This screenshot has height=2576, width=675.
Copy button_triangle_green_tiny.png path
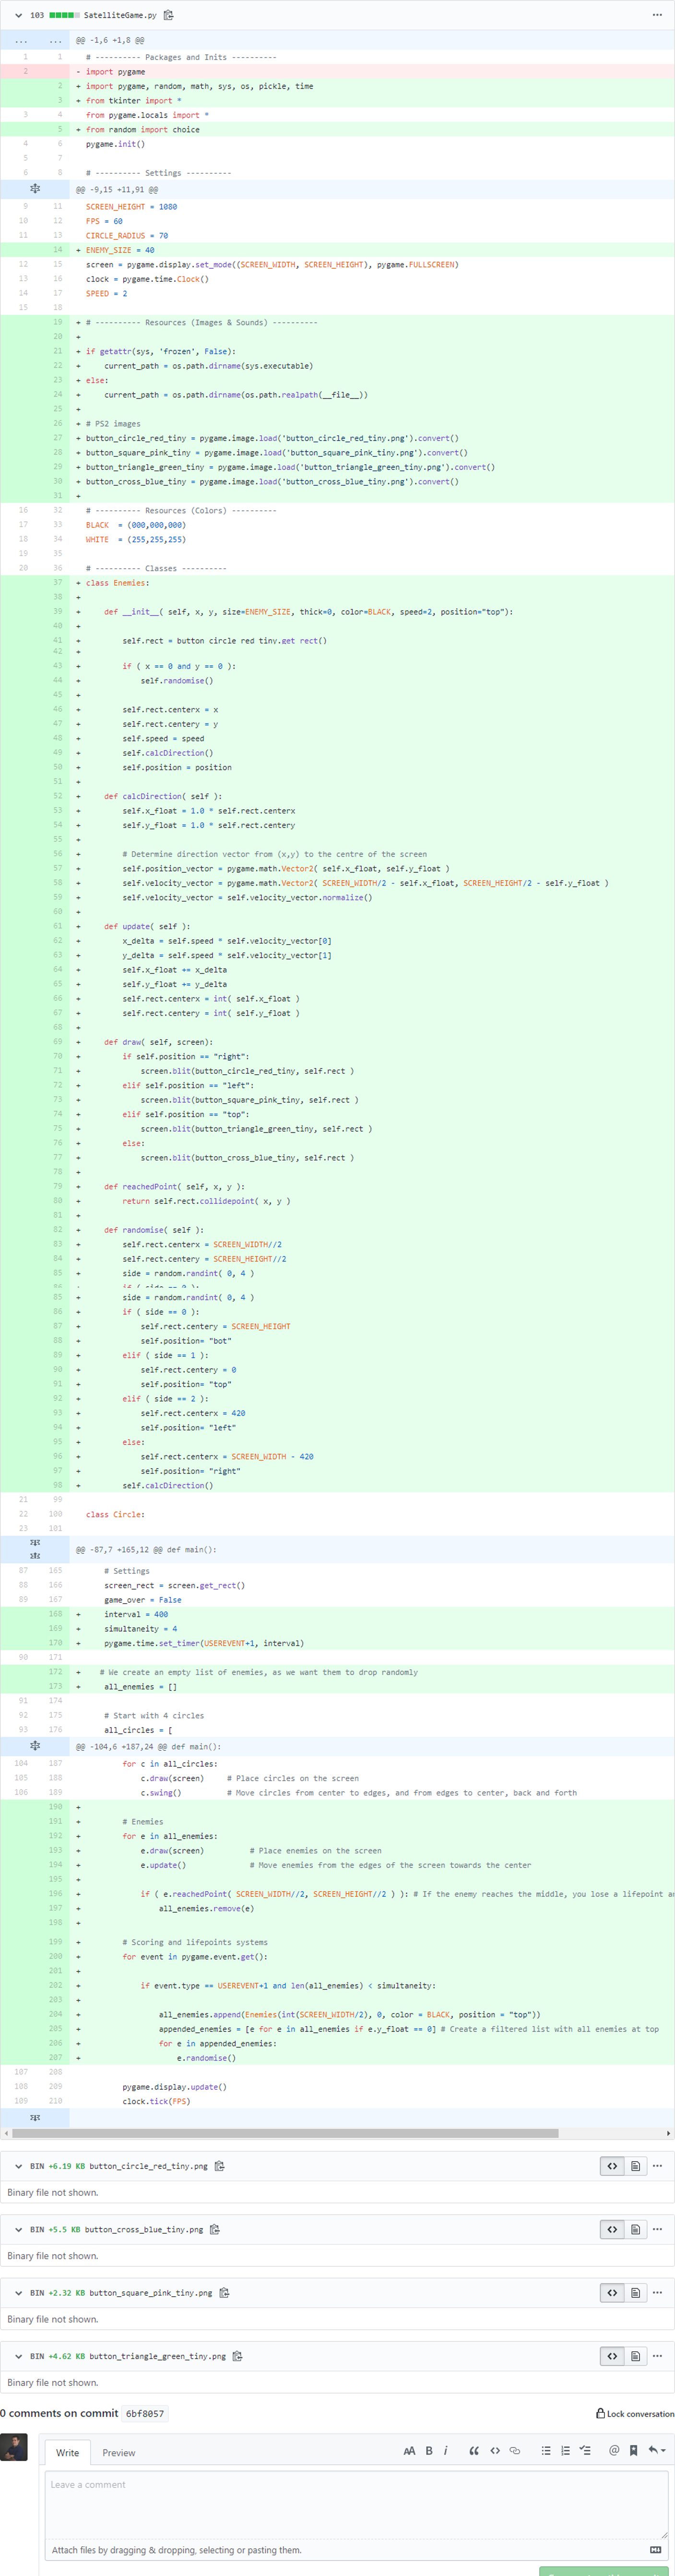[237, 2356]
